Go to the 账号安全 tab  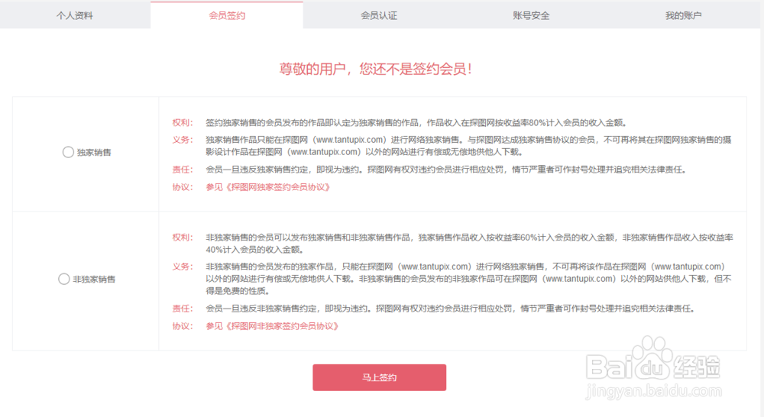[x=531, y=15]
